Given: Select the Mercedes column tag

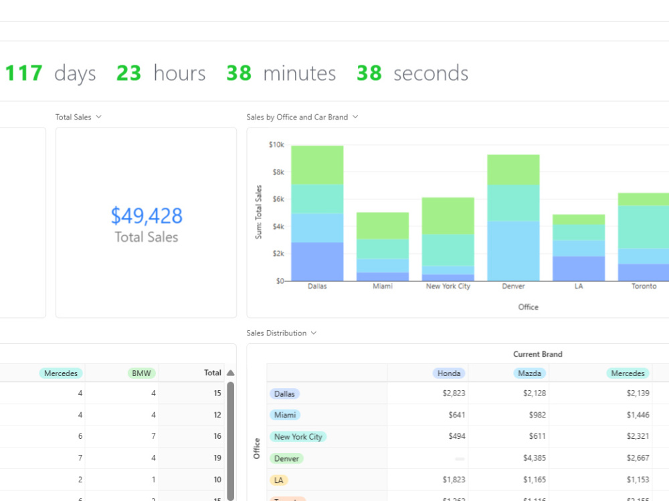Looking at the screenshot, I should click(61, 373).
